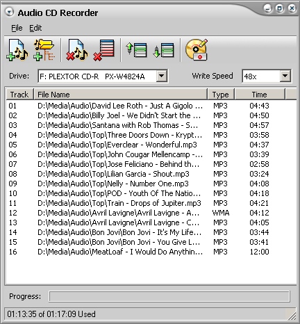The height and width of the screenshot is (324, 300).
Task: Click the burn CD record icon
Action: (x=197, y=50)
